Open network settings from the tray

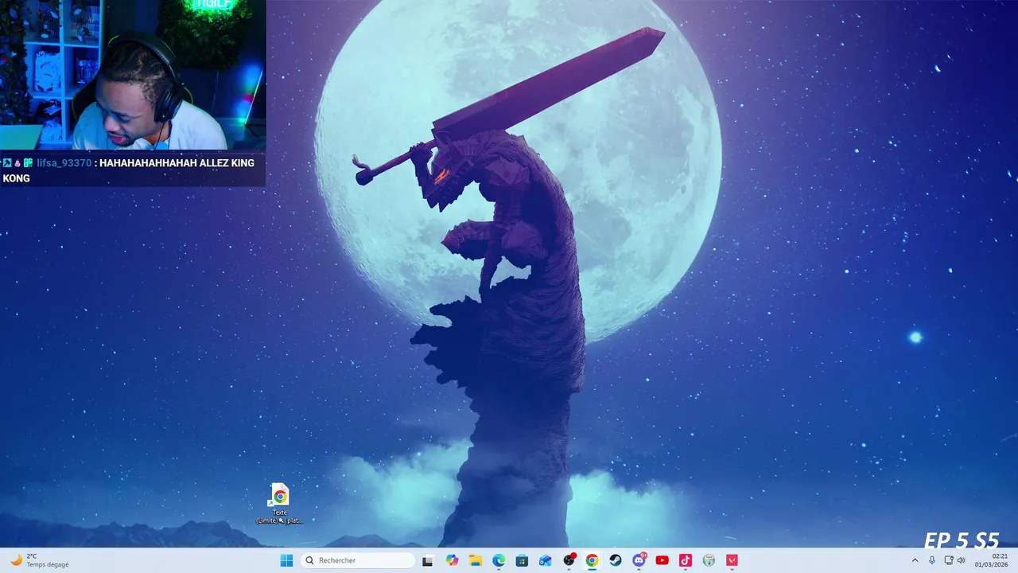[948, 560]
